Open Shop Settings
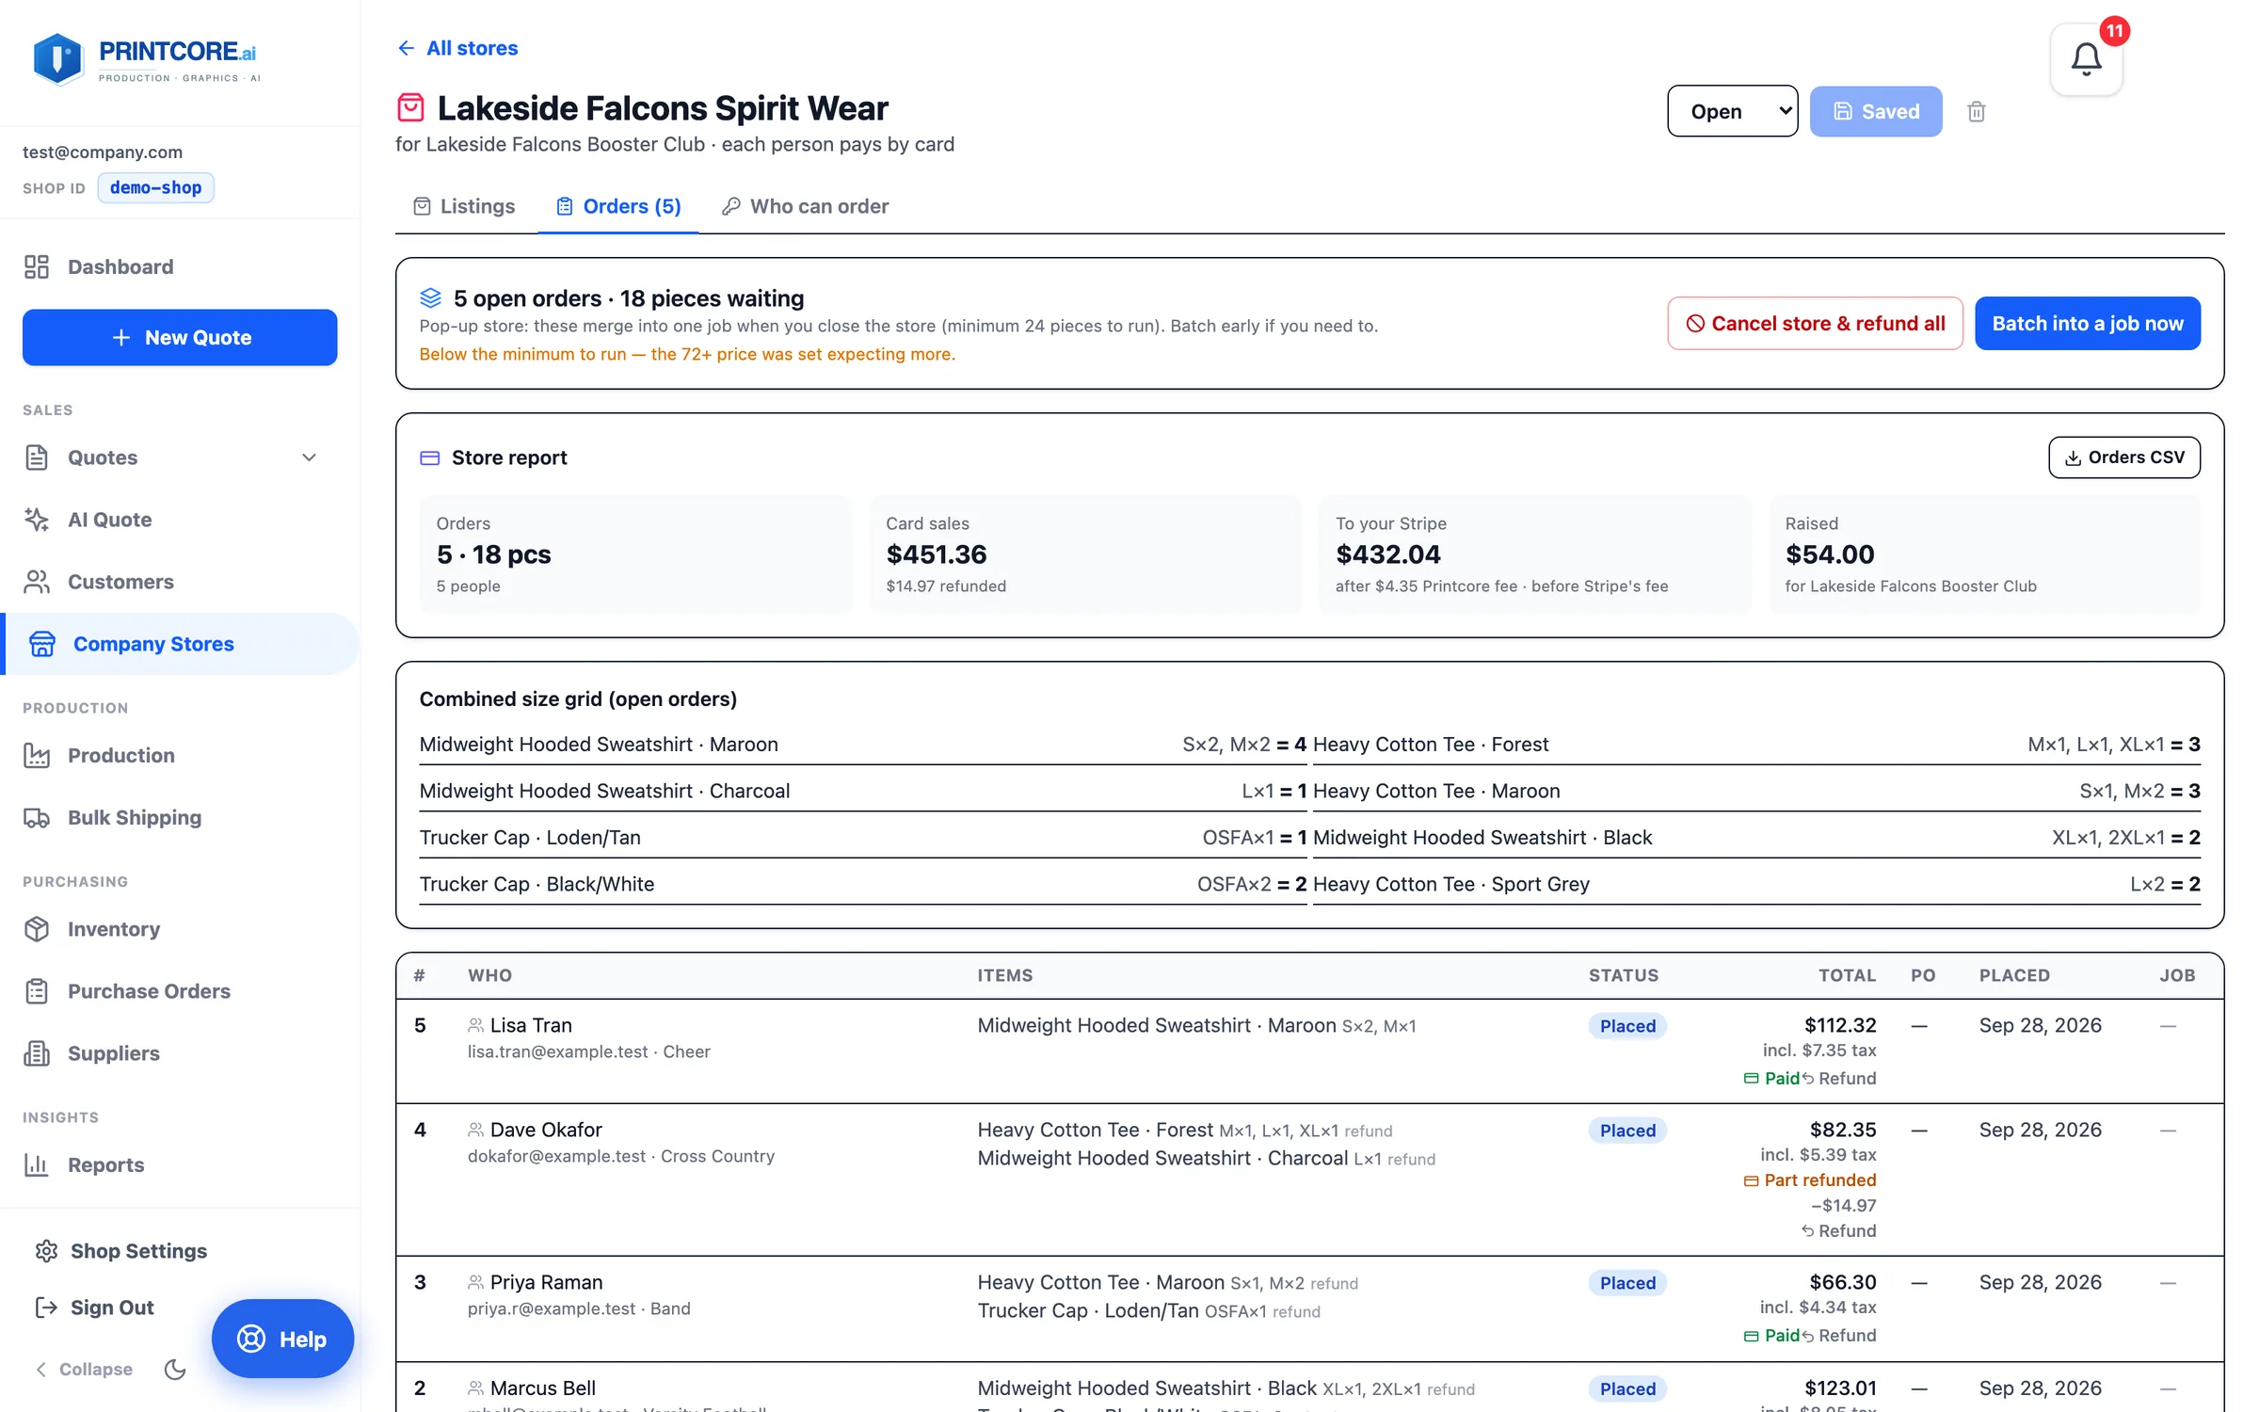2259x1412 pixels. coord(120,1250)
